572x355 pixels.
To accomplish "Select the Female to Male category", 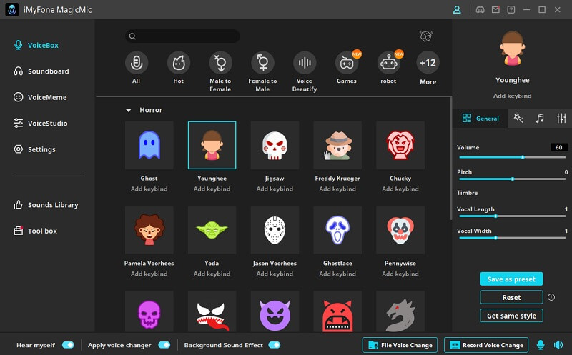I will coord(262,63).
